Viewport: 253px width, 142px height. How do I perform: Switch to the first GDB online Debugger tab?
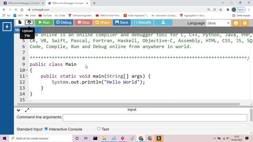pyautogui.click(x=24, y=3)
